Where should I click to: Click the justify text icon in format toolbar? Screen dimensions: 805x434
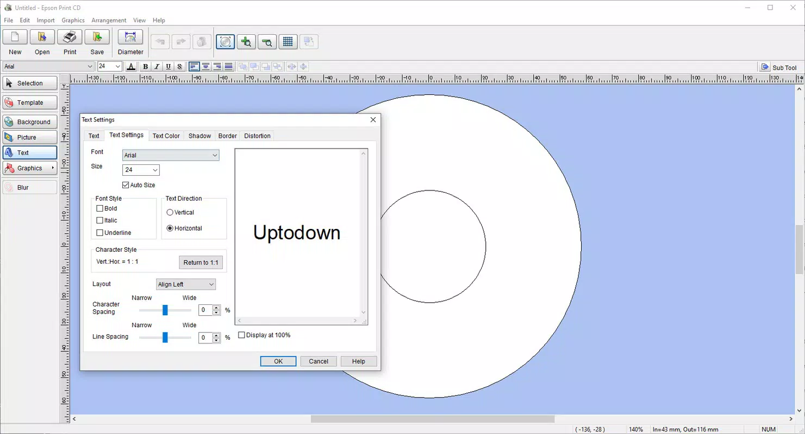click(x=229, y=67)
